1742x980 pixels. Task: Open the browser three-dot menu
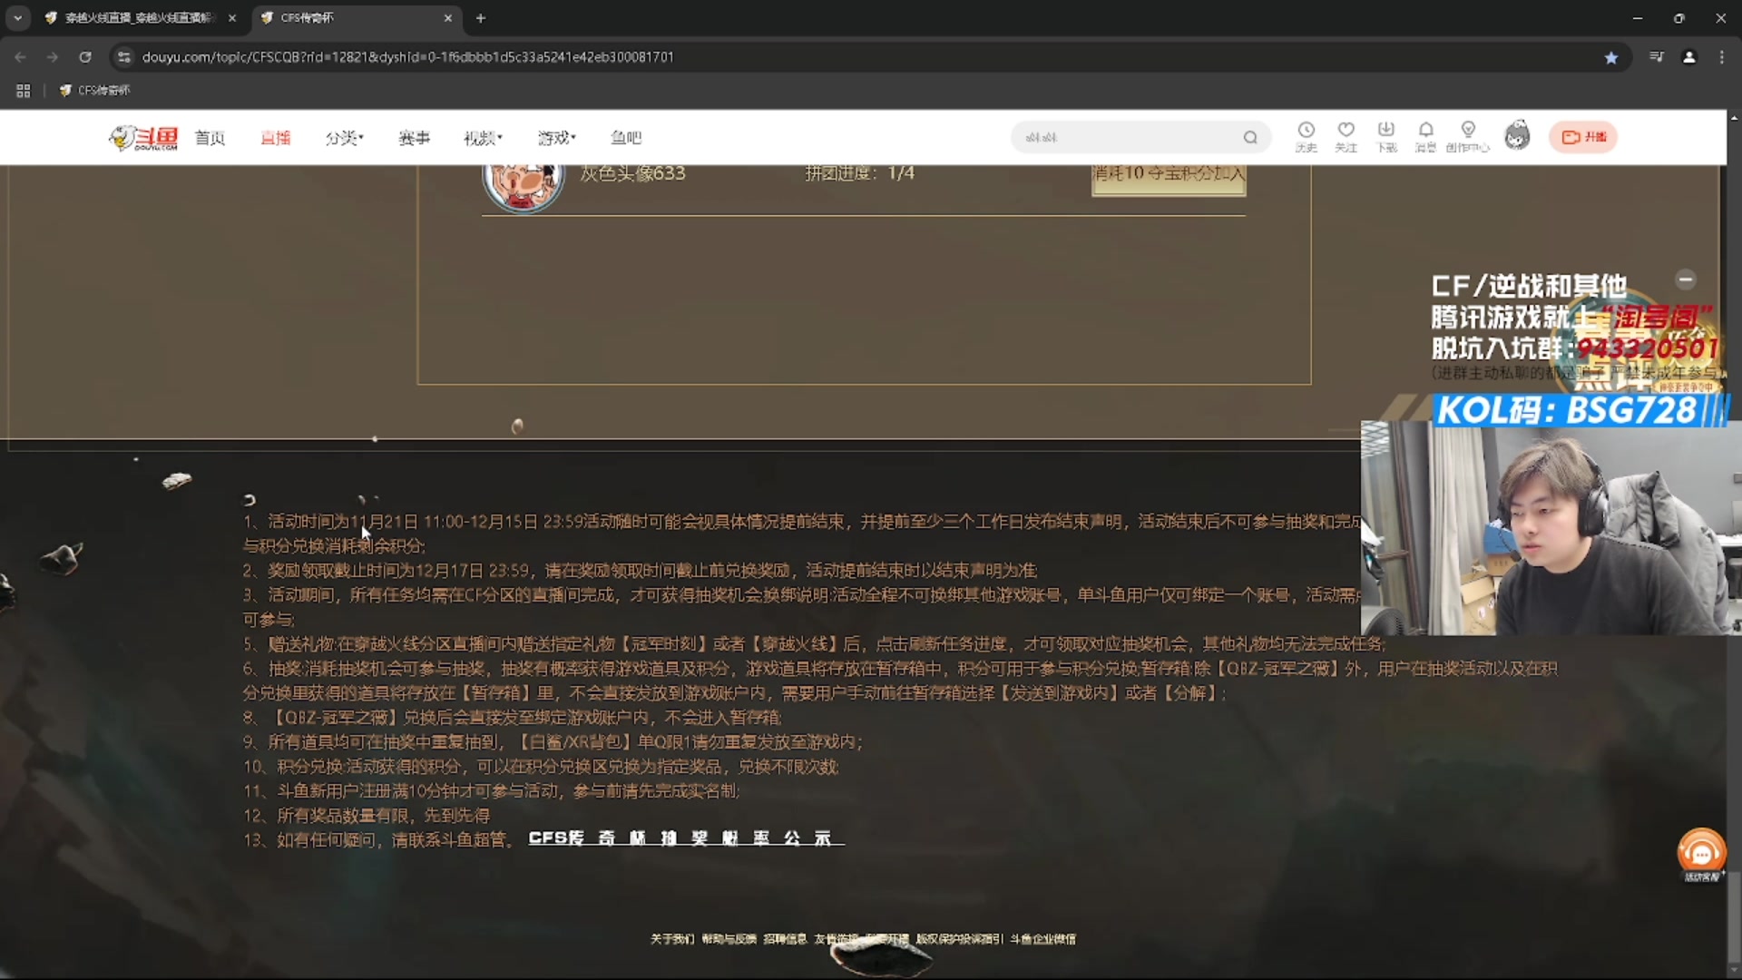tap(1722, 57)
